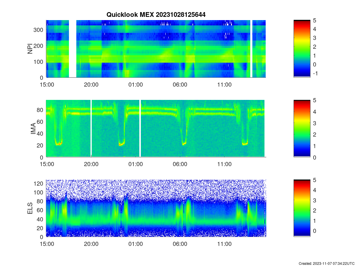Click the 11:00 tick under the NPI plot
This screenshot has width=355, height=266.
coord(224,85)
